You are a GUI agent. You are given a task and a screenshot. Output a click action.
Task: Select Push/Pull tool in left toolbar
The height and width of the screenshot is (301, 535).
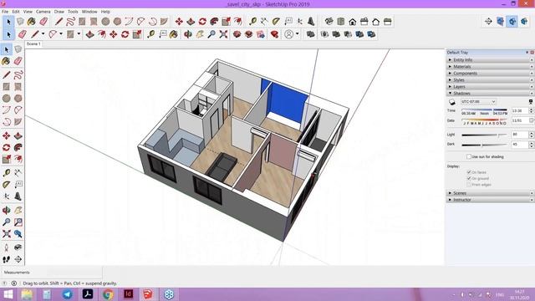18,135
